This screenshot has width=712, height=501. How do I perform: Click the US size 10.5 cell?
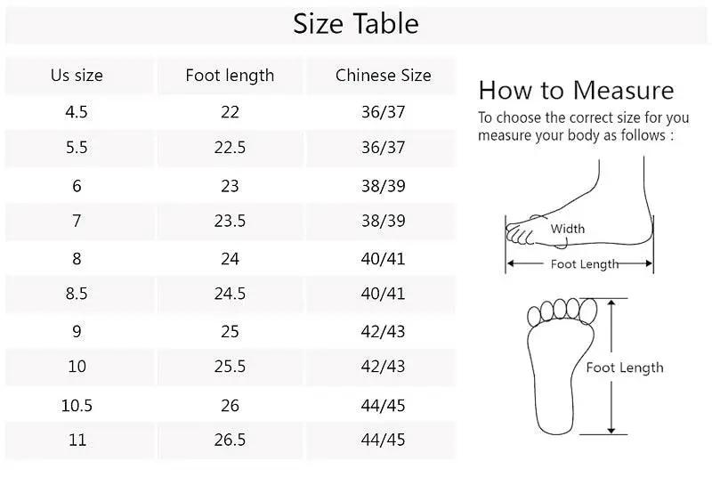77,405
